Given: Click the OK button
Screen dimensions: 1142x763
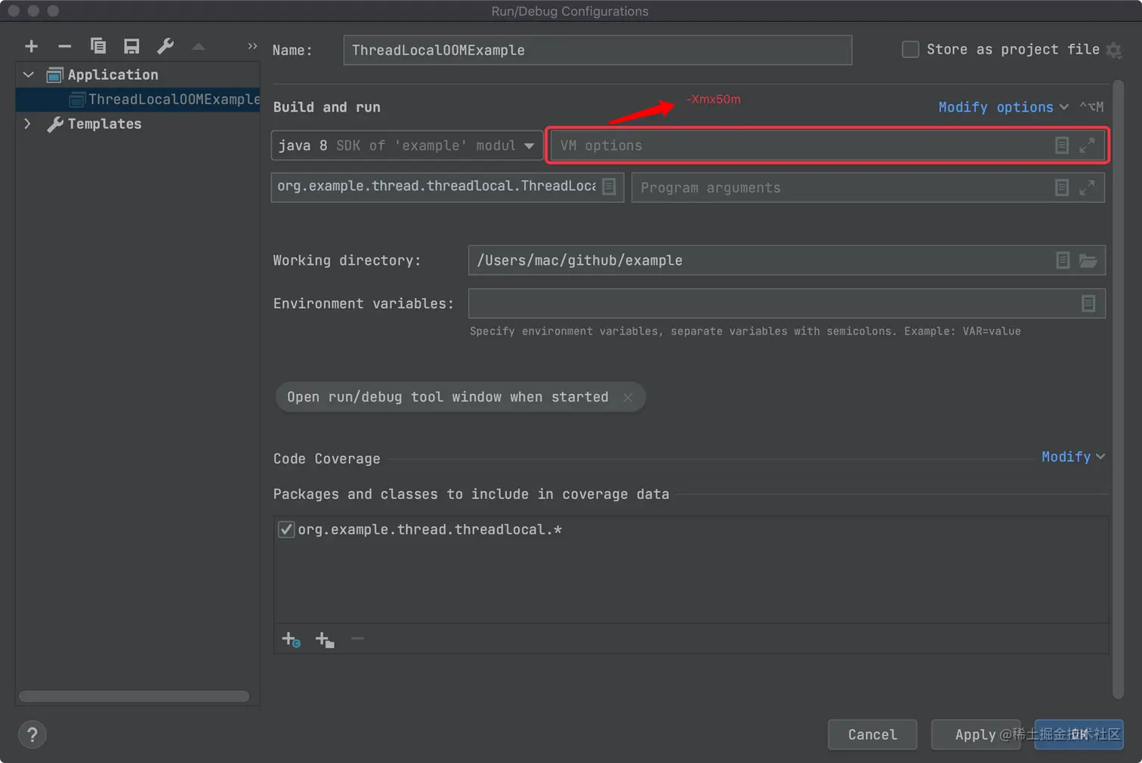Looking at the screenshot, I should coord(1079,735).
